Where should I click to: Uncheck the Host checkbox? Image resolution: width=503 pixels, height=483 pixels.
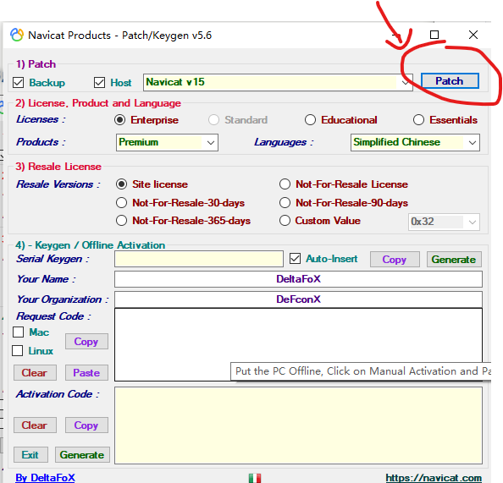(99, 82)
